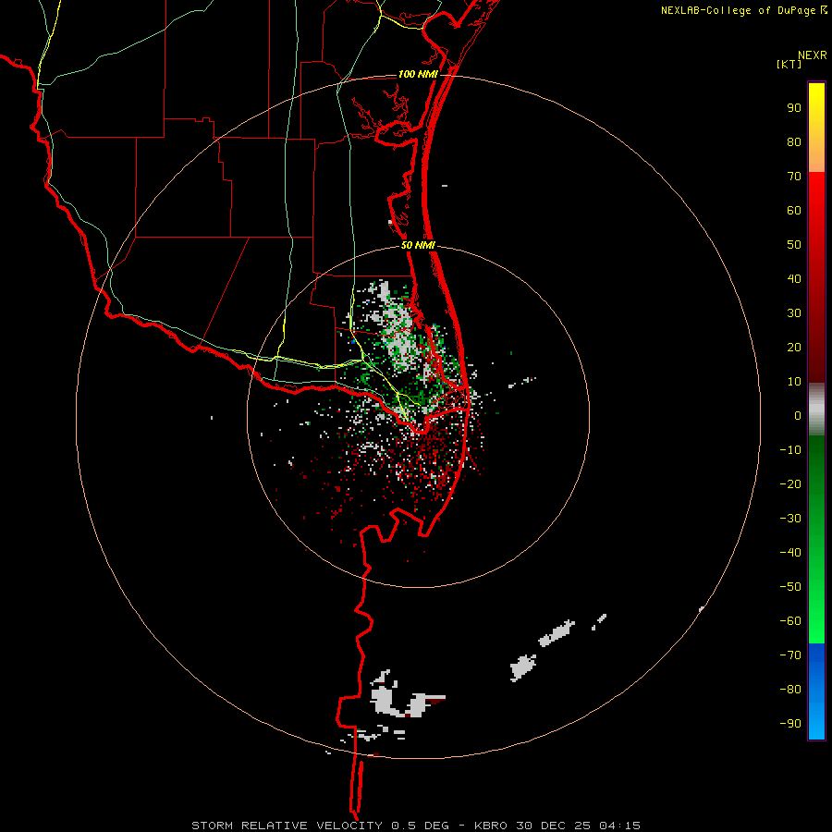Click the 20 value on velocity scale

click(x=794, y=347)
